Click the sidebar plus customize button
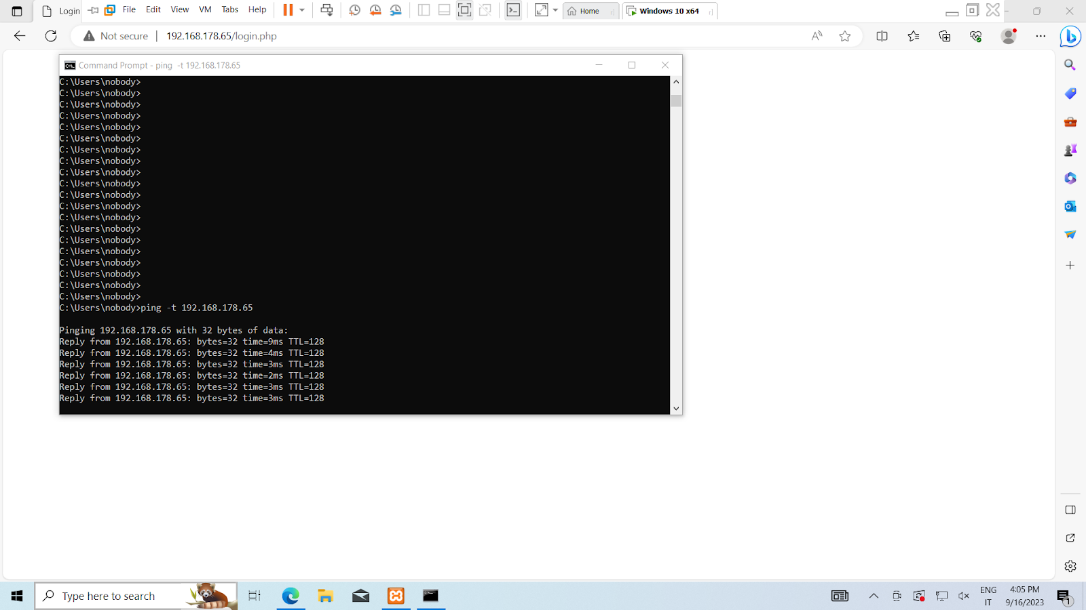The image size is (1086, 610). point(1070,265)
